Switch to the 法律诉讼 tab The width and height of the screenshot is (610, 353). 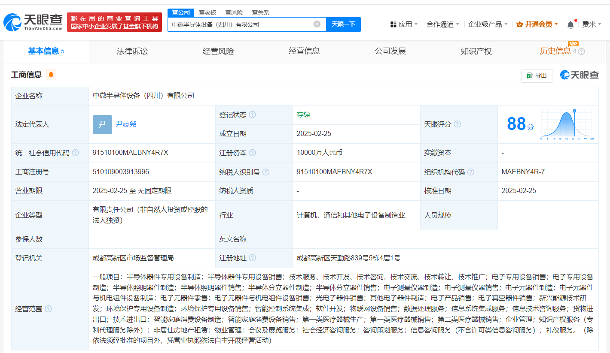(132, 51)
